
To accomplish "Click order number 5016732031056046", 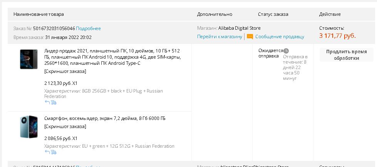I will point(54,29).
